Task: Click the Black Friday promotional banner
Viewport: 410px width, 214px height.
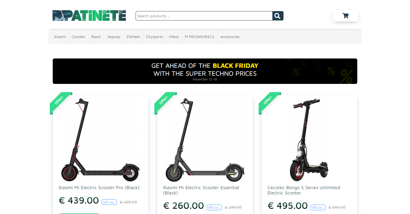Action: coord(205,71)
